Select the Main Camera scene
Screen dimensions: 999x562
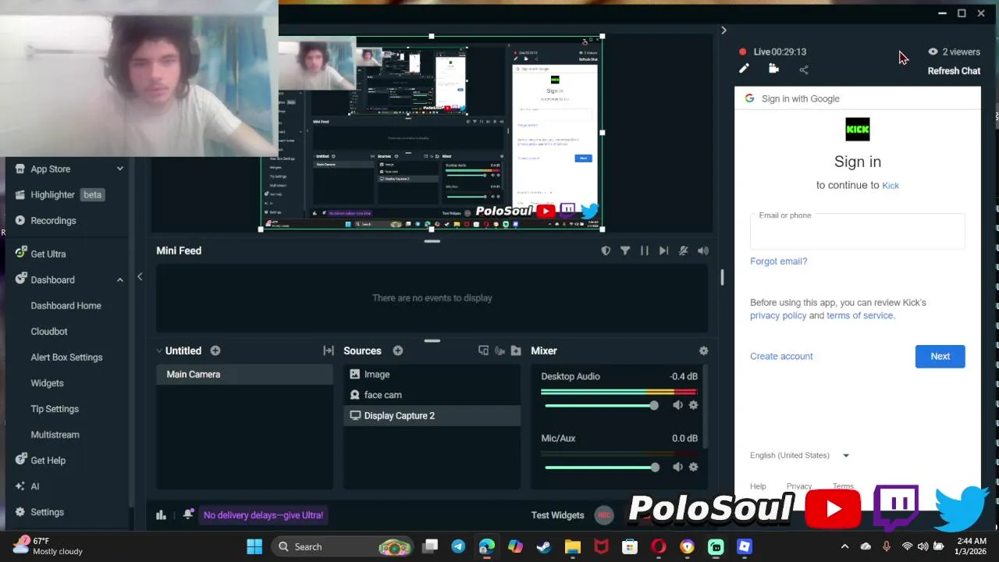[244, 375]
